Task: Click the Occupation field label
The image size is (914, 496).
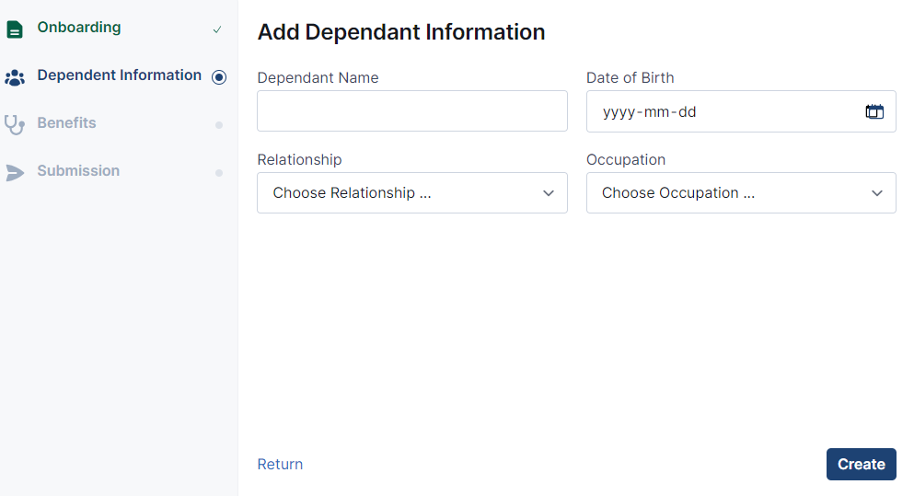Action: (626, 160)
